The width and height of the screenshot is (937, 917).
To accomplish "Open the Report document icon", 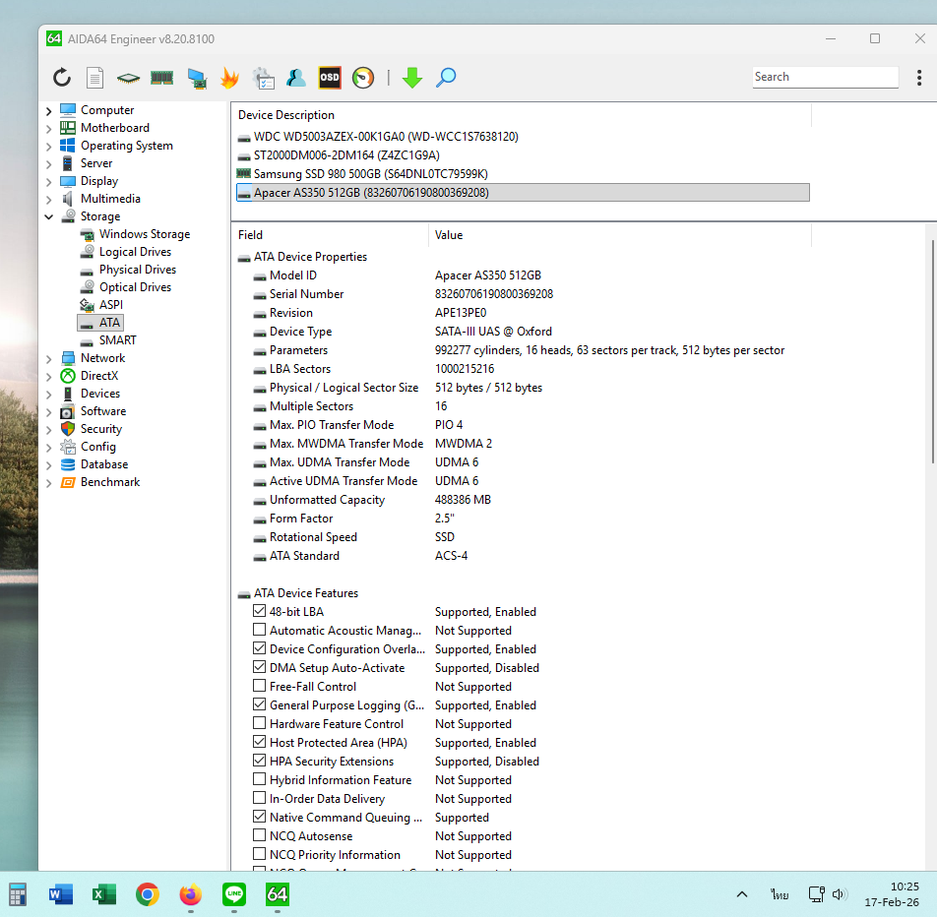I will [94, 78].
